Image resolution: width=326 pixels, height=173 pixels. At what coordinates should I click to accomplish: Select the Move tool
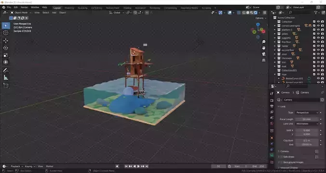[x=6, y=41]
